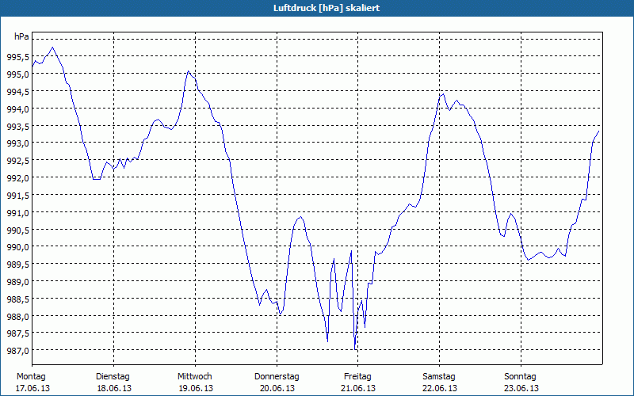Click the Freitag day label
This screenshot has height=396, width=634.
pos(358,377)
